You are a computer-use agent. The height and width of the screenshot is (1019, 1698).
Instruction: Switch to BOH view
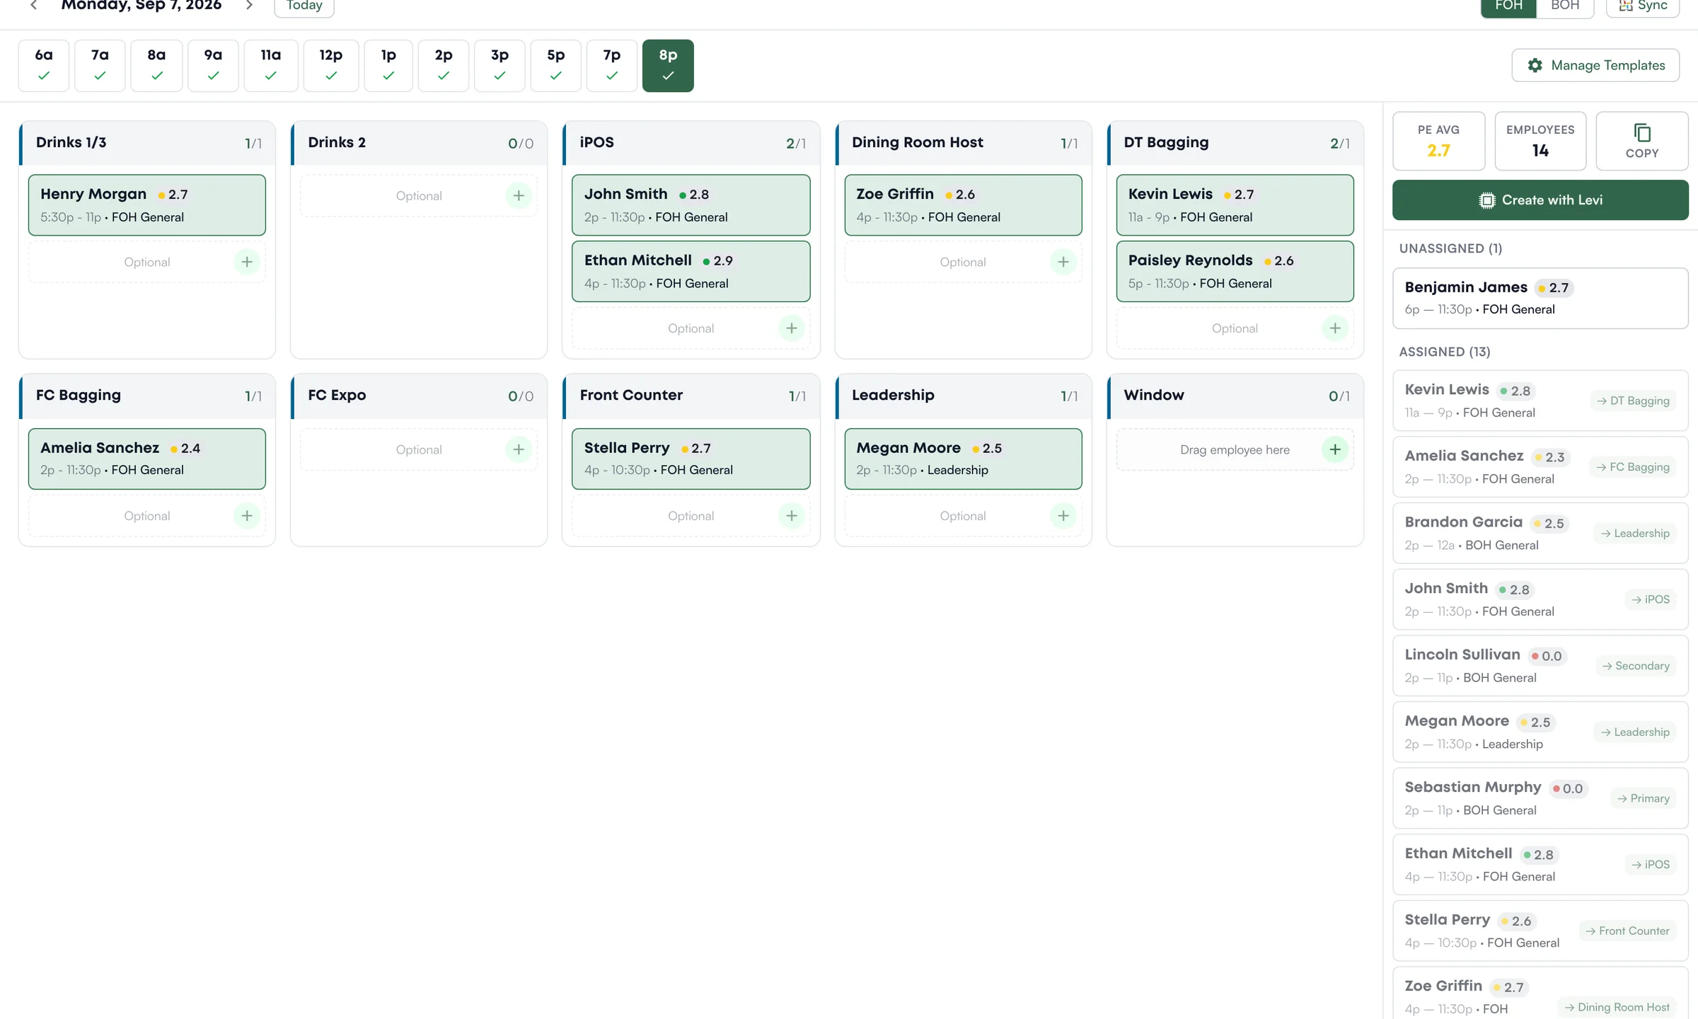pos(1565,6)
